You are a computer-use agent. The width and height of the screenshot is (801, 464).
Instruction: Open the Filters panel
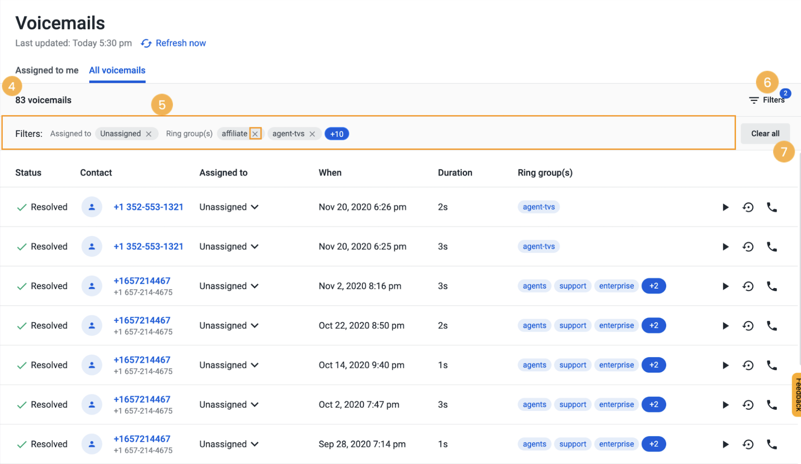767,100
